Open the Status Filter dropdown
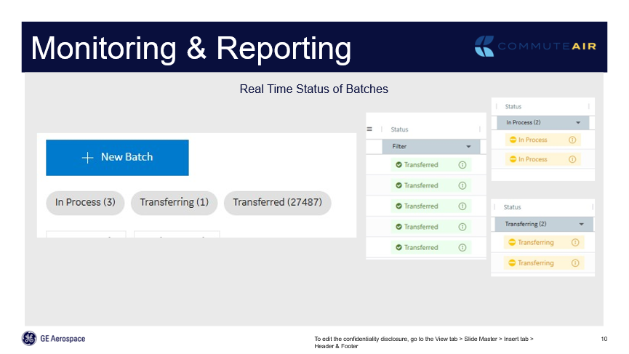The height and width of the screenshot is (354, 629). point(431,146)
